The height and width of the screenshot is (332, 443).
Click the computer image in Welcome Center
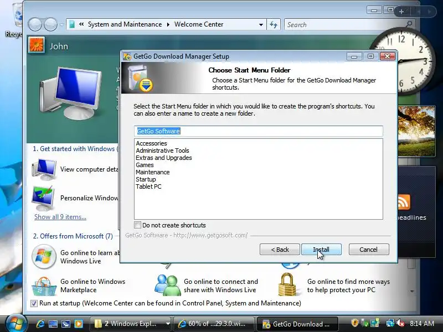(71, 94)
